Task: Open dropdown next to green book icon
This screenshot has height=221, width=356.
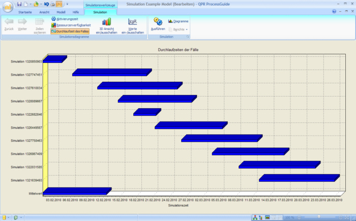Action: pyautogui.click(x=21, y=217)
